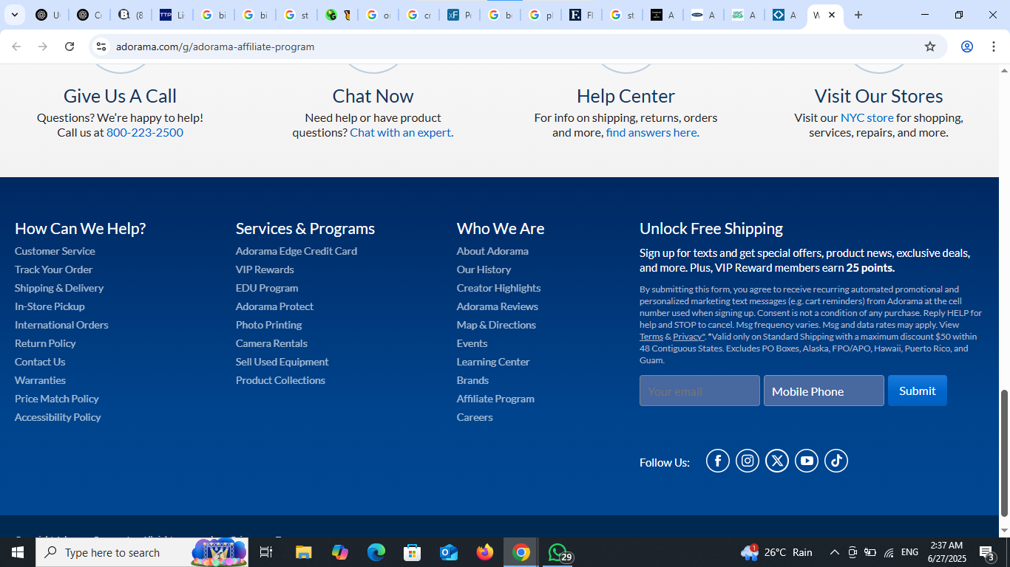Switch to the Forbes 'F' tab

[x=582, y=15]
